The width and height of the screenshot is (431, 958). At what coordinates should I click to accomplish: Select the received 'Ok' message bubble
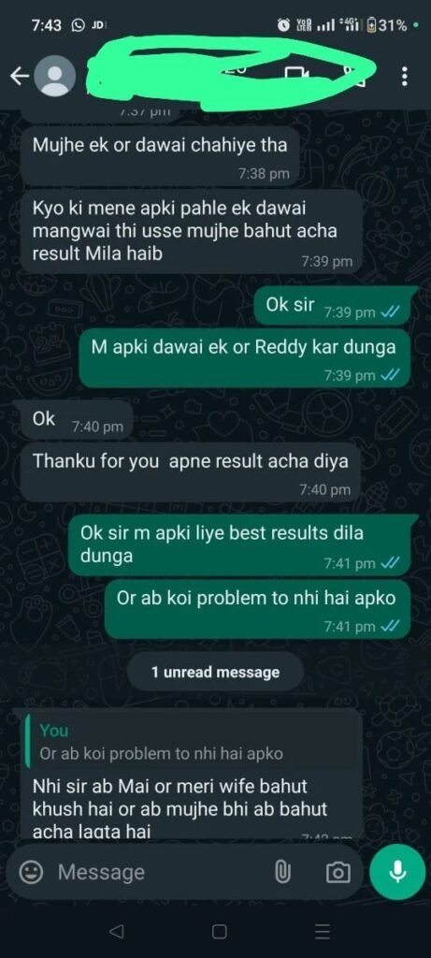click(77, 420)
